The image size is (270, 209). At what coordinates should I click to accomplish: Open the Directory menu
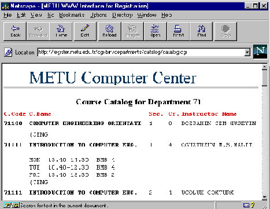point(123,15)
